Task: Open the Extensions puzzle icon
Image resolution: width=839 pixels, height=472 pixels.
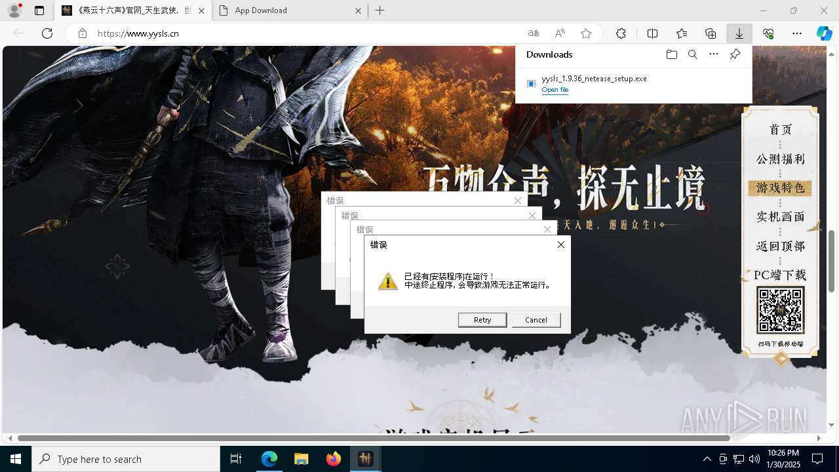Action: coord(621,33)
